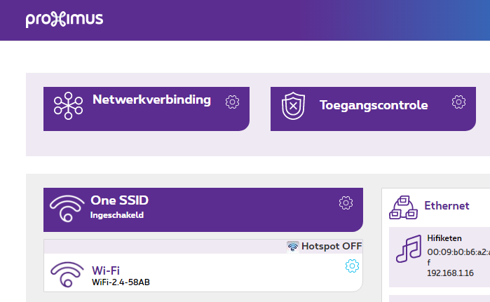Click the WiFi-2.4-58AB network name
Screen dimensions: 490x302
click(121, 282)
